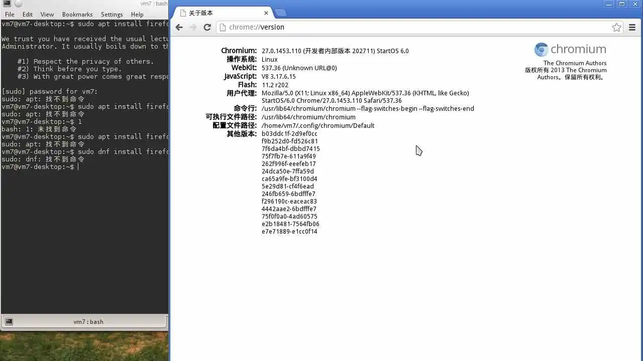Click the variation 4442aae2-6bdfffe7

click(289, 209)
